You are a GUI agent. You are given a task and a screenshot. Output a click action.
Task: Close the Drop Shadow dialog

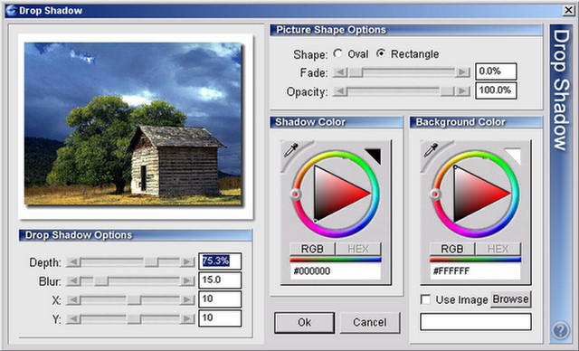pos(568,10)
